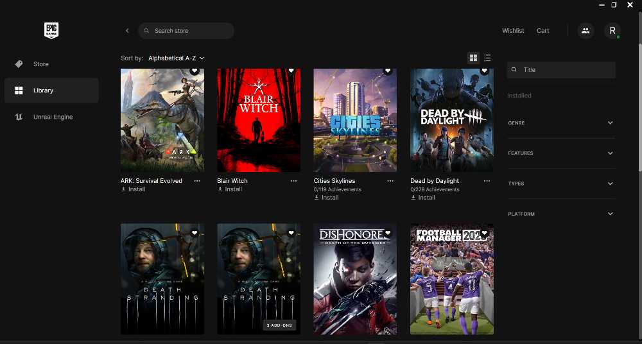Click the Cities Skylines title text
Viewport: 642px width, 344px height.
(x=334, y=180)
